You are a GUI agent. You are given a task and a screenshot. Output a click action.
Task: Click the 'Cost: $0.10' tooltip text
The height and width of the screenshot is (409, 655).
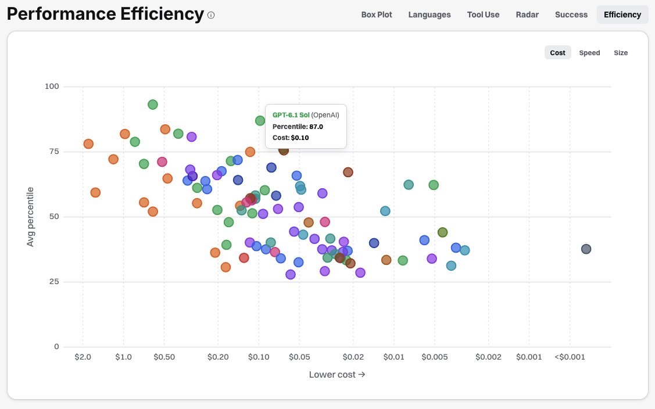click(291, 138)
